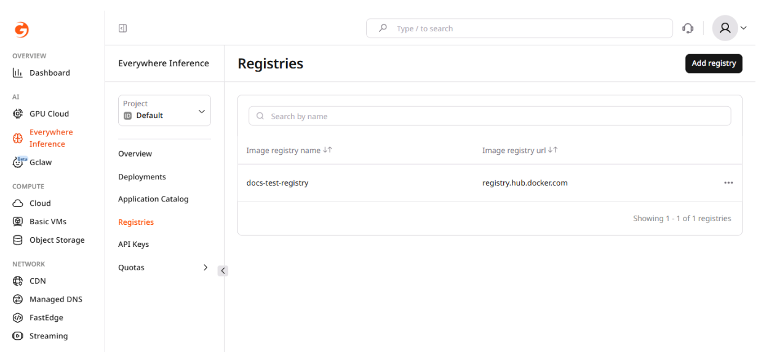Open the Dashboard link
Viewport: 777px width, 352px height.
[x=50, y=72]
